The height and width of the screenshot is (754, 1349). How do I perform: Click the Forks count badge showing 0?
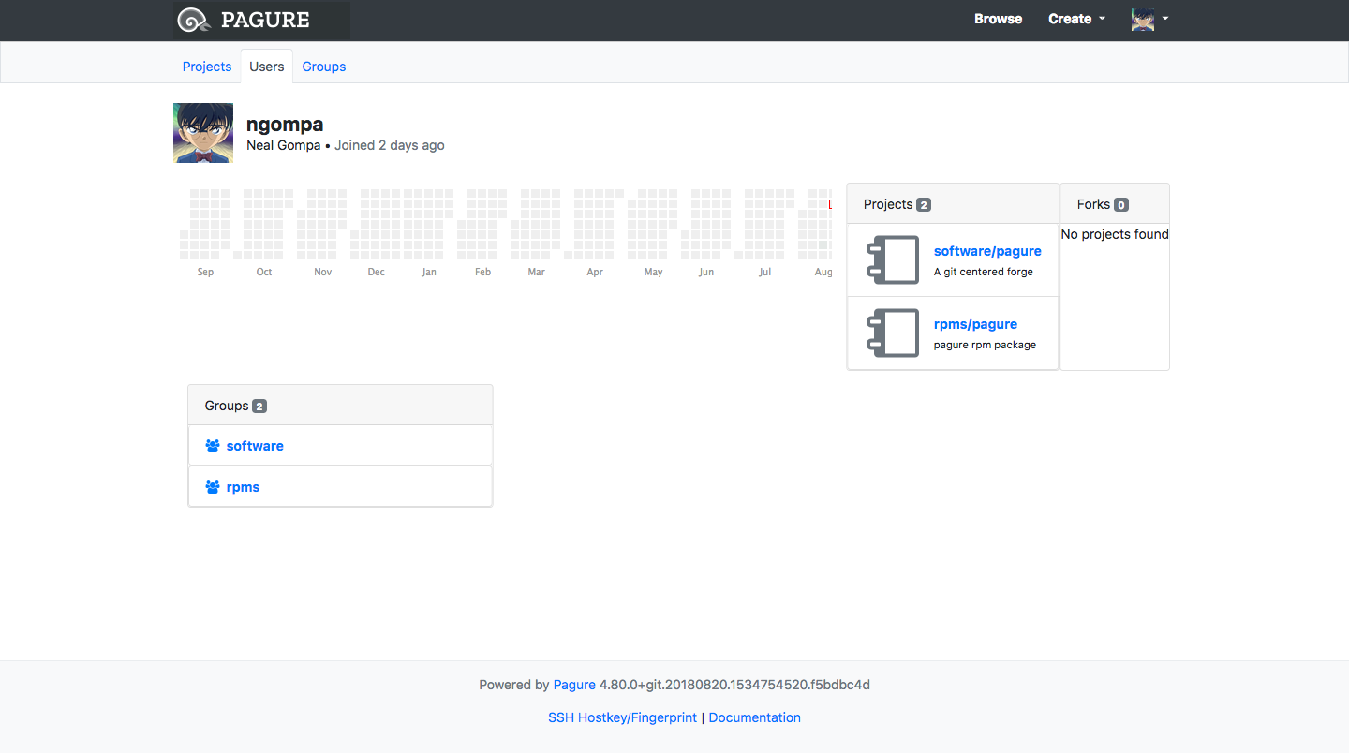[1121, 205]
